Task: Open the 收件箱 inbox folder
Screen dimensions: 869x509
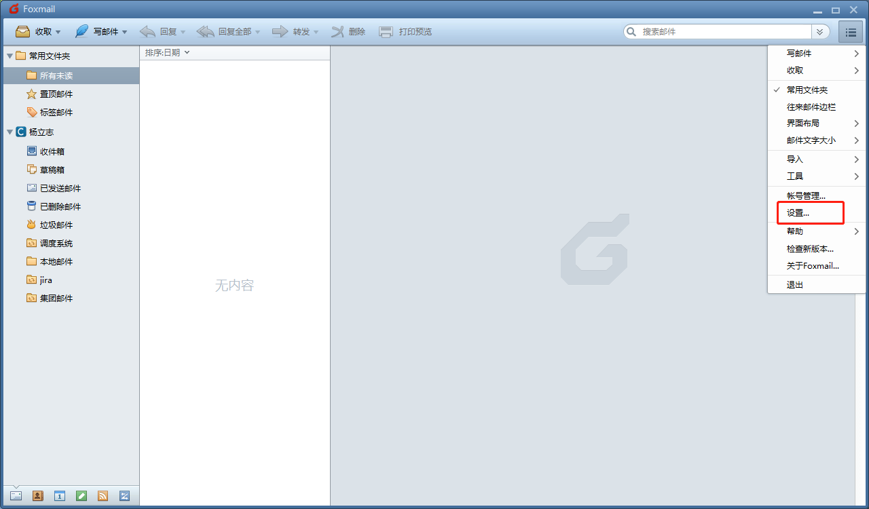Action: point(71,151)
